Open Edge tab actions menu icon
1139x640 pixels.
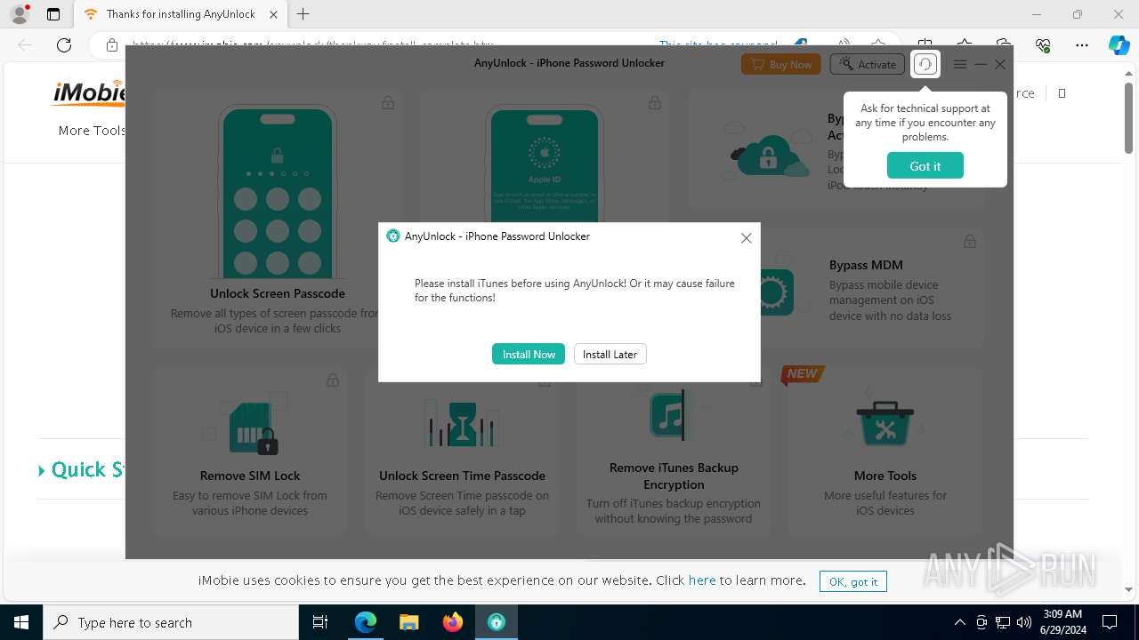tap(53, 14)
